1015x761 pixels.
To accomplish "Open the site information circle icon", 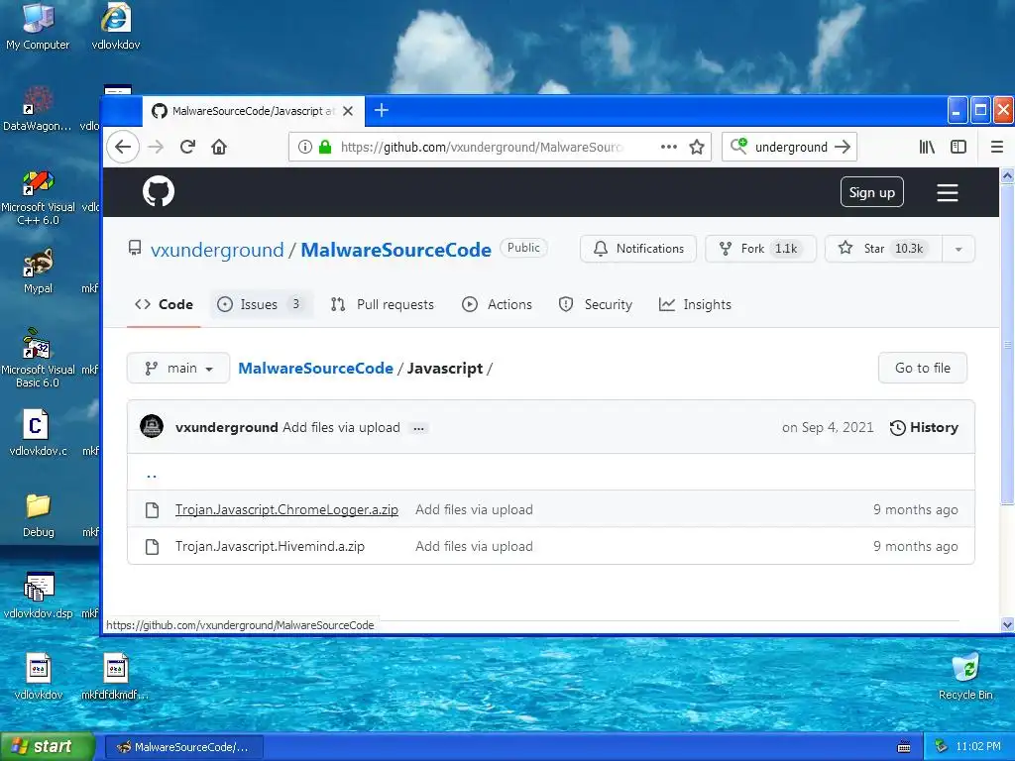I will click(305, 147).
